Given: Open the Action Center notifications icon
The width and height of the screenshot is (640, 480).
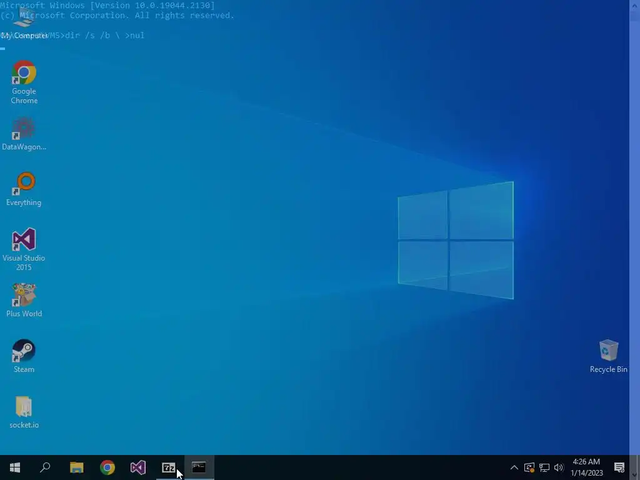Looking at the screenshot, I should click(x=619, y=467).
